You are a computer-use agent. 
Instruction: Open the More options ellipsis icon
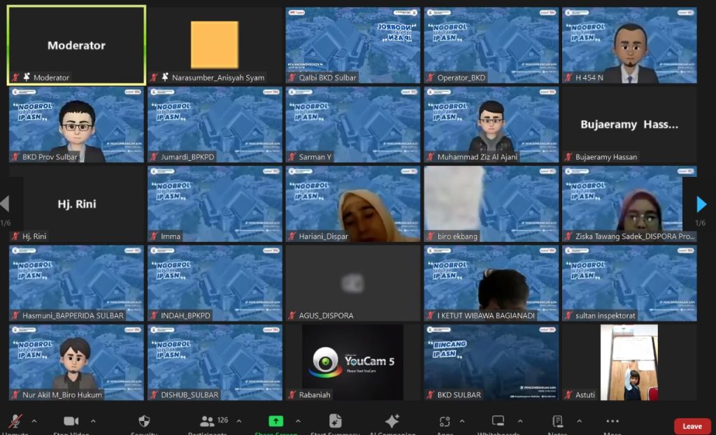pyautogui.click(x=613, y=421)
